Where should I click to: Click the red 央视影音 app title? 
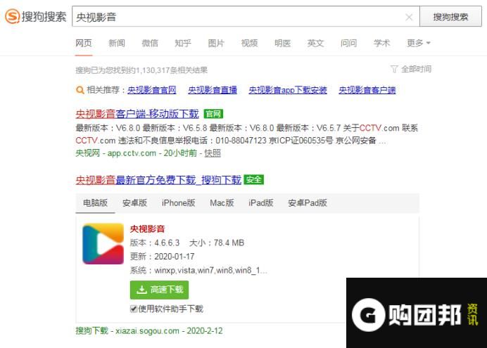pos(147,229)
